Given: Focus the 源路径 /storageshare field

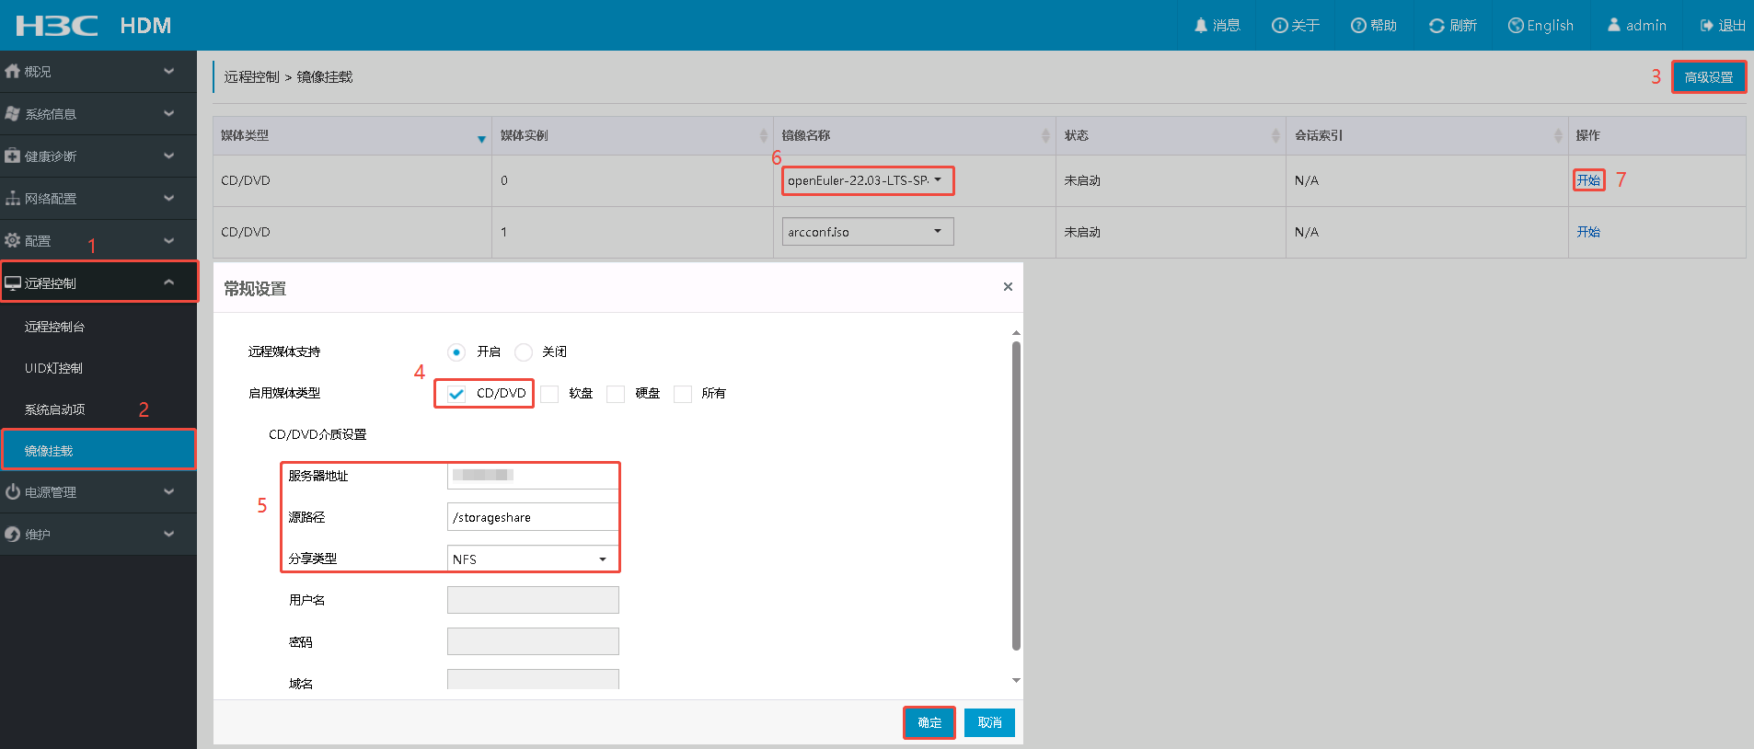Looking at the screenshot, I should (533, 517).
